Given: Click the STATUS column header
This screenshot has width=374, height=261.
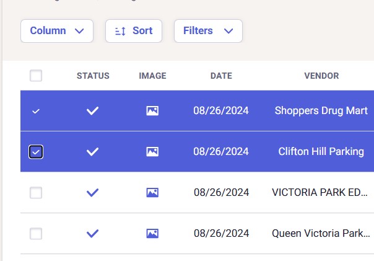Looking at the screenshot, I should click(x=93, y=76).
